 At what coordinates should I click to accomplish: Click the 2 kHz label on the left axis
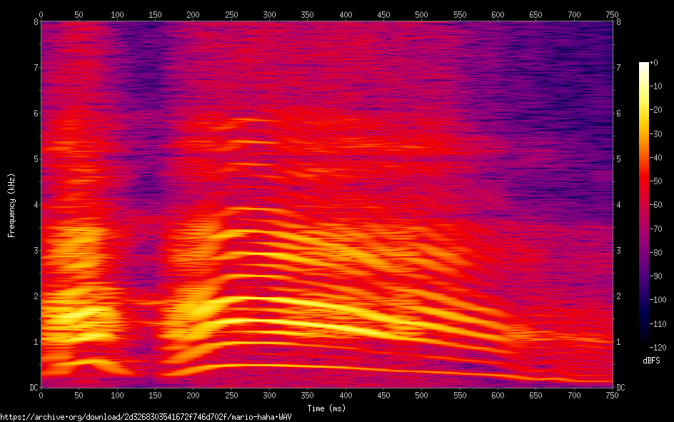[x=34, y=296]
